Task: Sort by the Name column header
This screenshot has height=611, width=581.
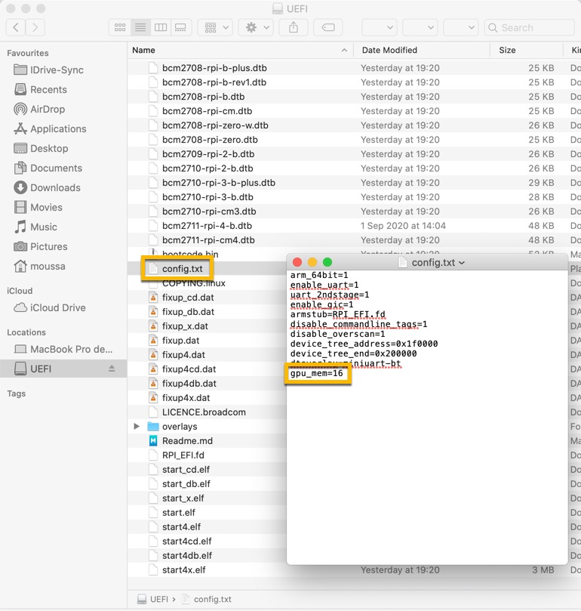Action: tap(240, 50)
